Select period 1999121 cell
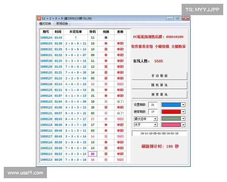 pos(46,113)
